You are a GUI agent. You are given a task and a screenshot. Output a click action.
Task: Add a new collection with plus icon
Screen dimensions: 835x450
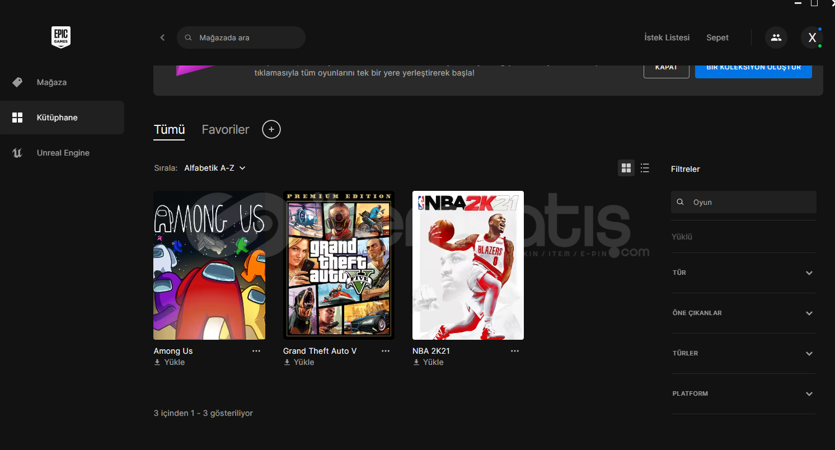click(271, 129)
